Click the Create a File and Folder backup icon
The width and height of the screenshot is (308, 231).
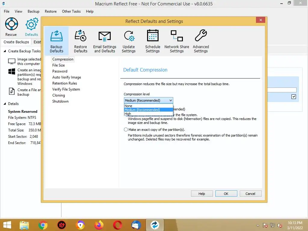[12, 91]
